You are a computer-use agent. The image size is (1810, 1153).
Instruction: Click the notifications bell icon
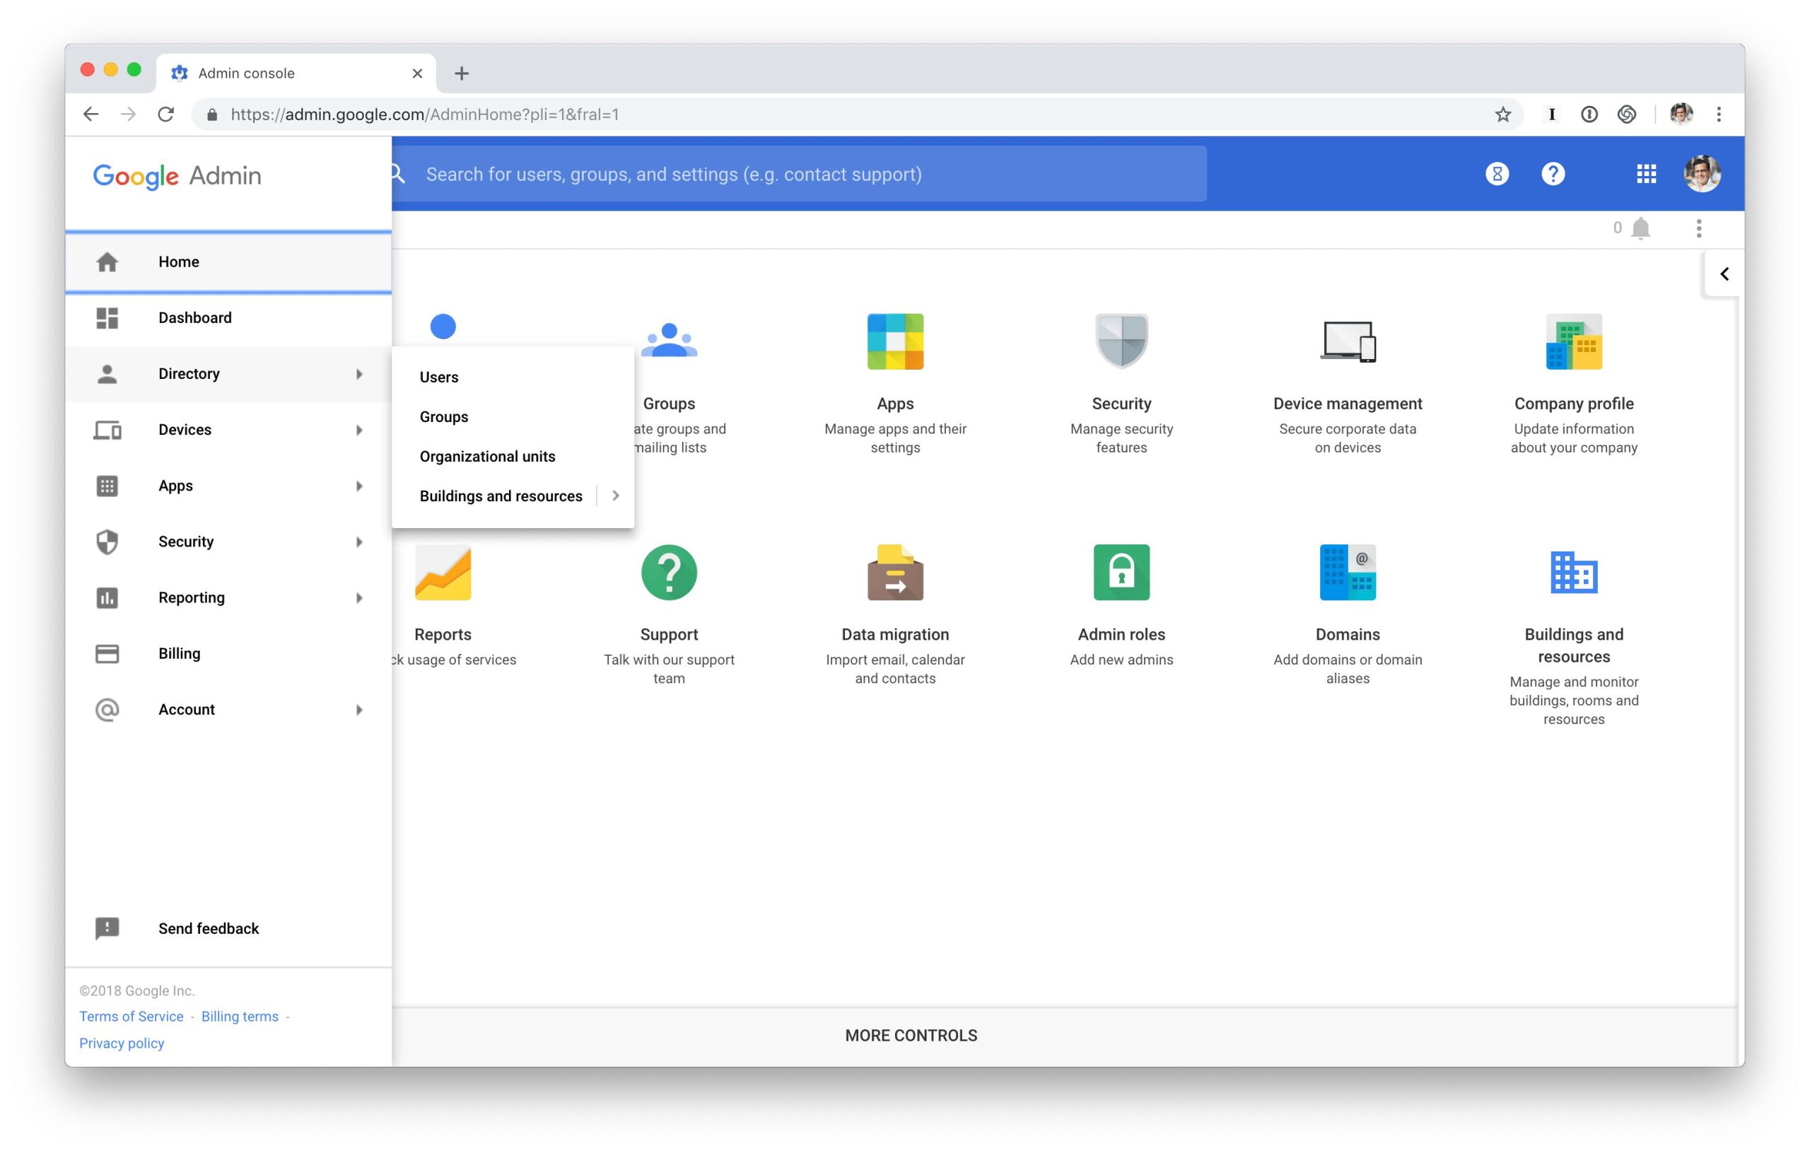point(1641,228)
